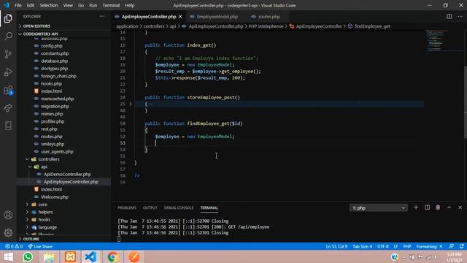Viewport: 467px width, 263px height.
Task: Click the Explorer more actions ellipsis
Action: tap(102, 16)
